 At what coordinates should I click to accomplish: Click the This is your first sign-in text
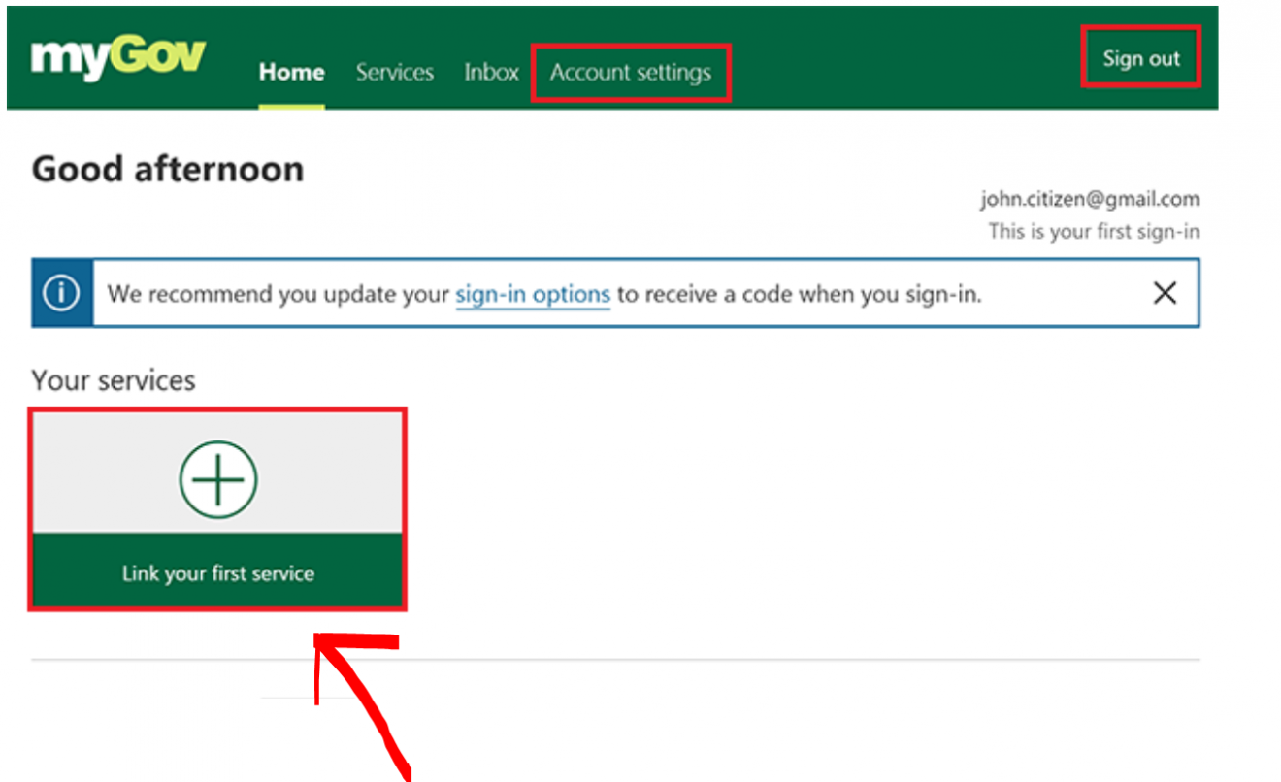[x=1093, y=231]
